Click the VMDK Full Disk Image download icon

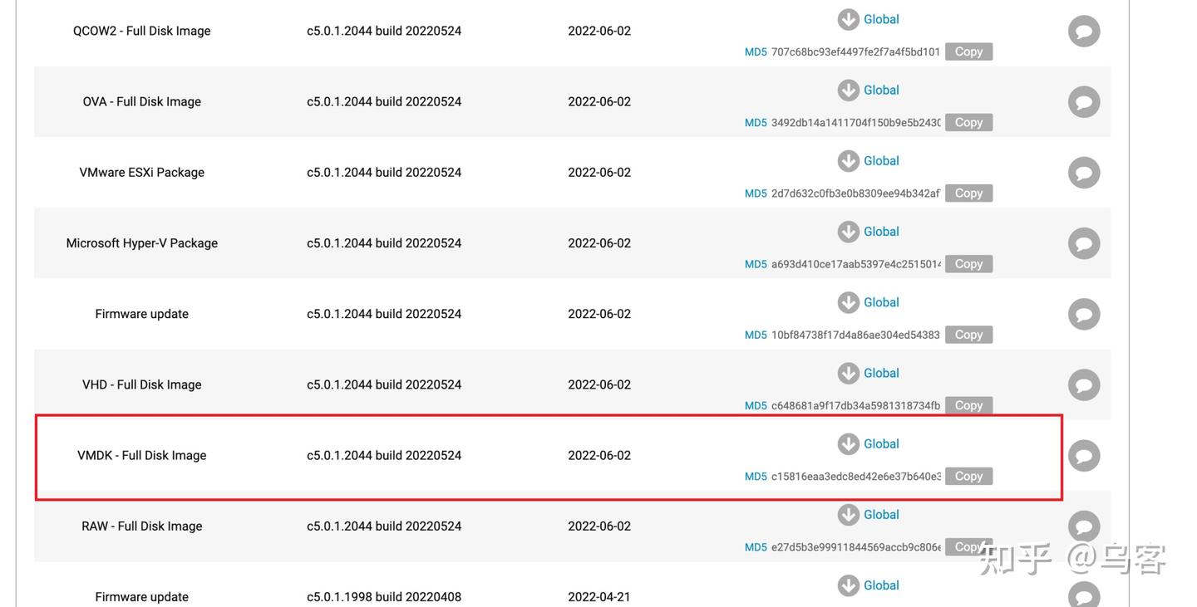pyautogui.click(x=848, y=444)
